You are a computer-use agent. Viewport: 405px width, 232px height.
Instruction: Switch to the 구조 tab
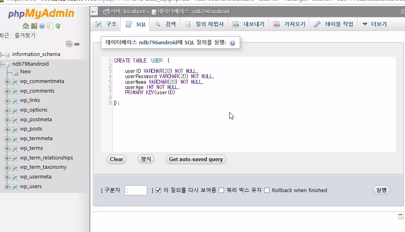point(106,24)
